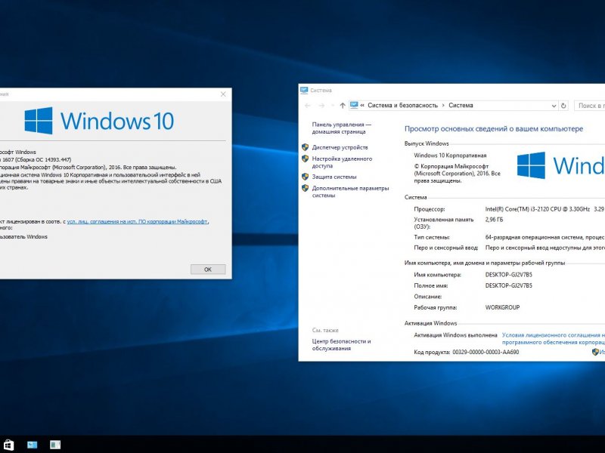Open Центр безопасности и обслуживания link

pos(342,345)
